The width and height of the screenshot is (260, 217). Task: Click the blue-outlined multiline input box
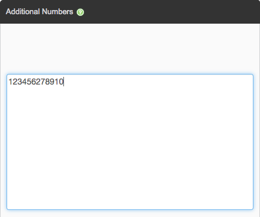[130, 142]
